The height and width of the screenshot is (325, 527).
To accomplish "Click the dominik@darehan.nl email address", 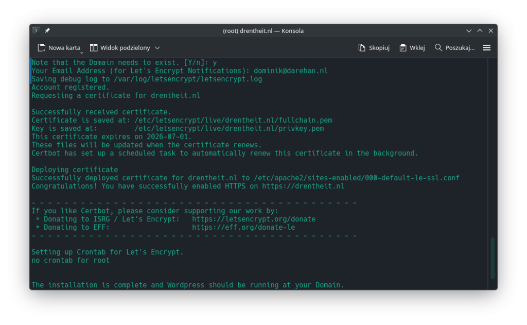I will pos(290,71).
